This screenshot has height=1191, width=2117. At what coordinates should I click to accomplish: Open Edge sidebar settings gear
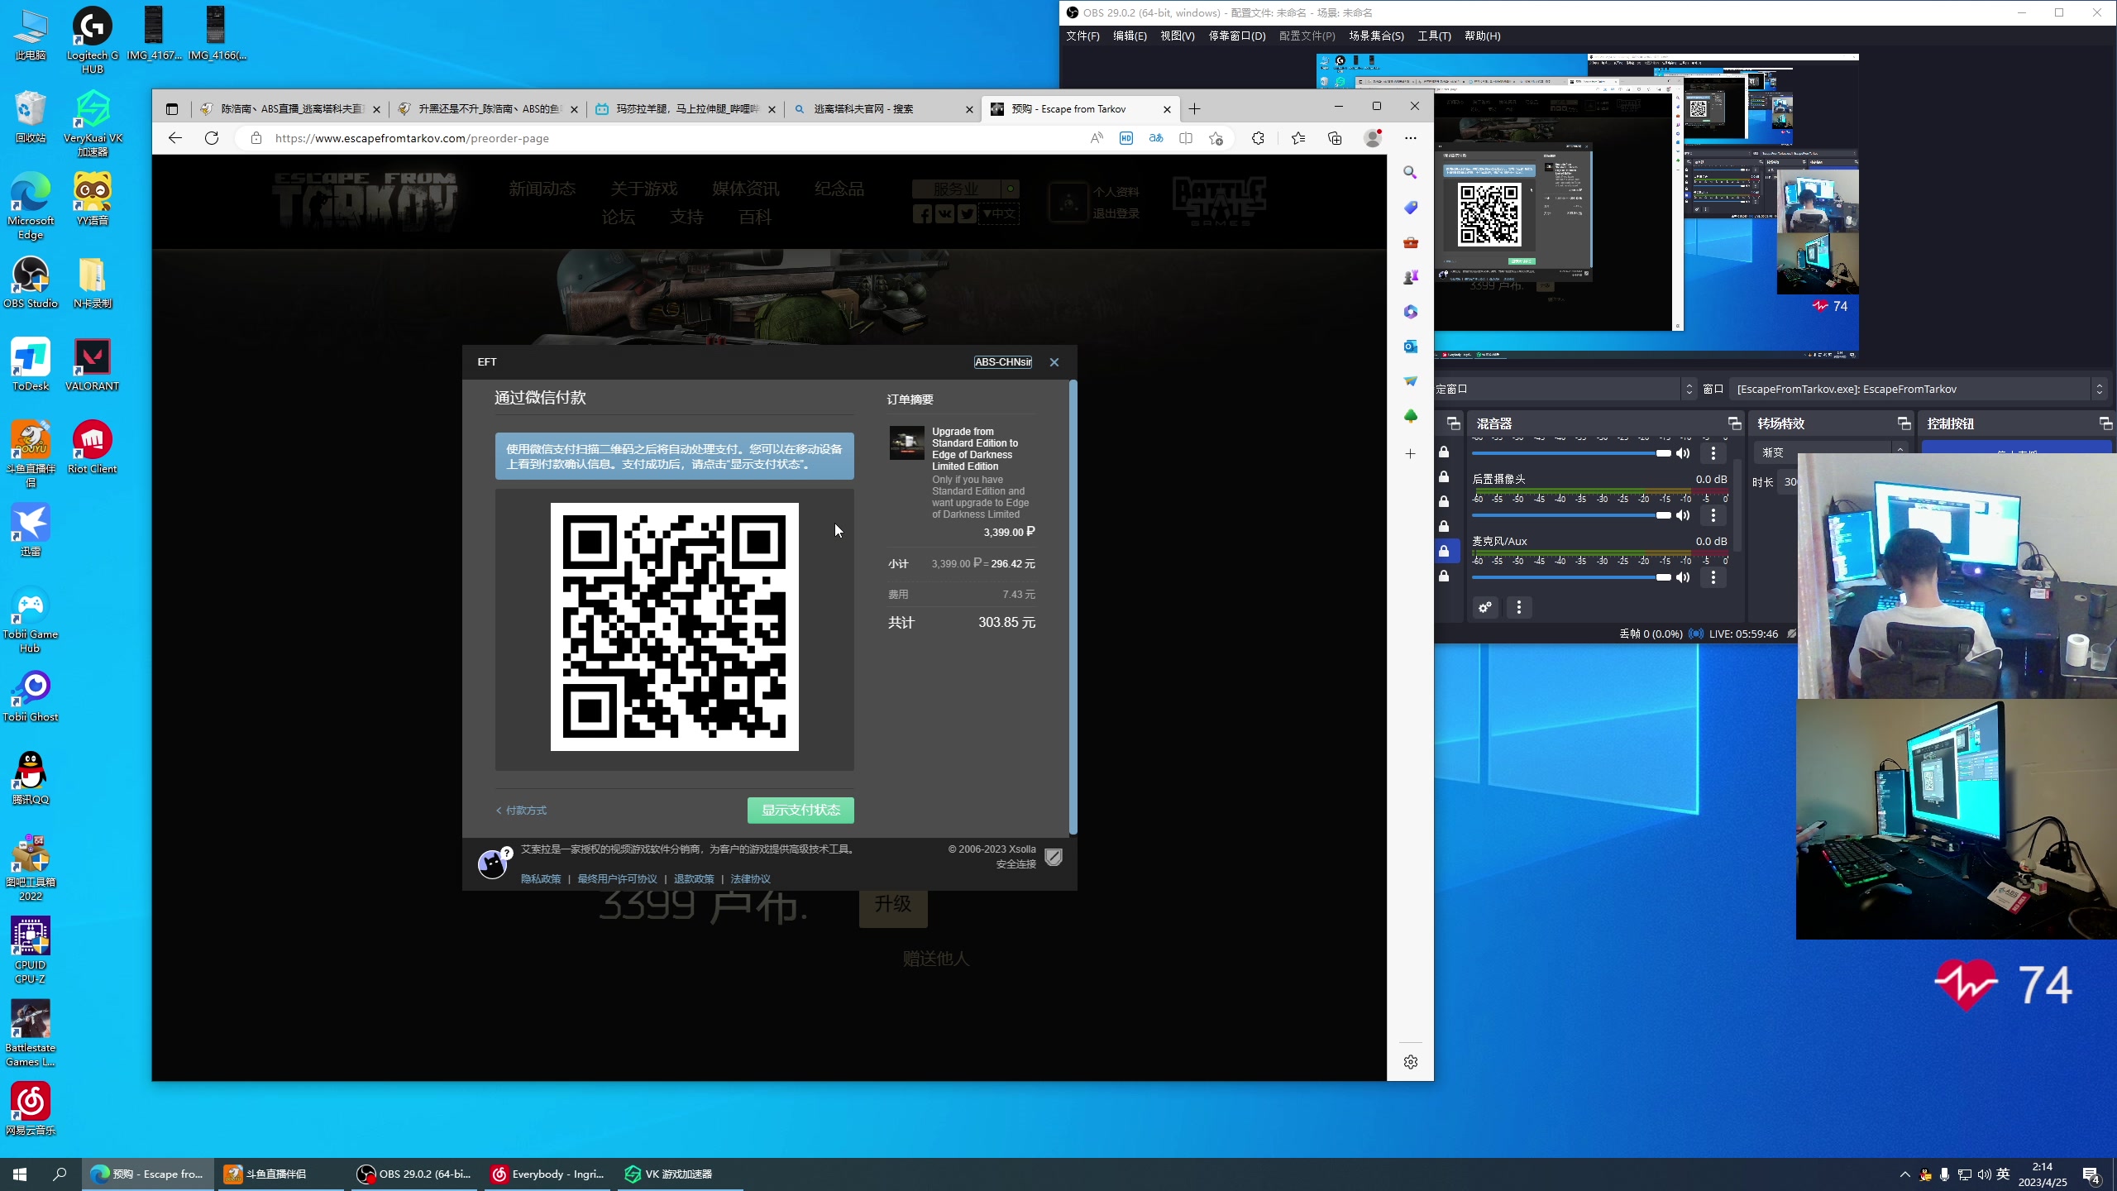1411,1062
